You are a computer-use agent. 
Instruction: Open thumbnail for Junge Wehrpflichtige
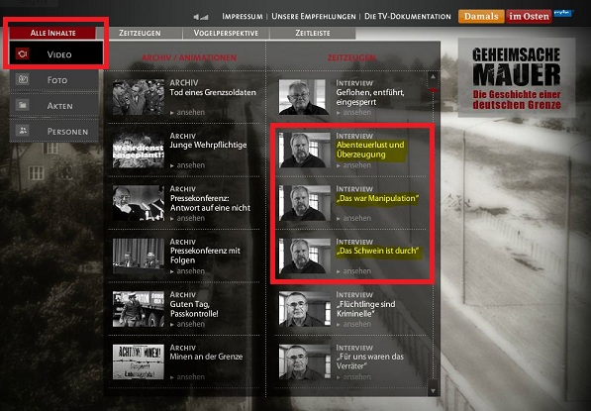point(139,150)
